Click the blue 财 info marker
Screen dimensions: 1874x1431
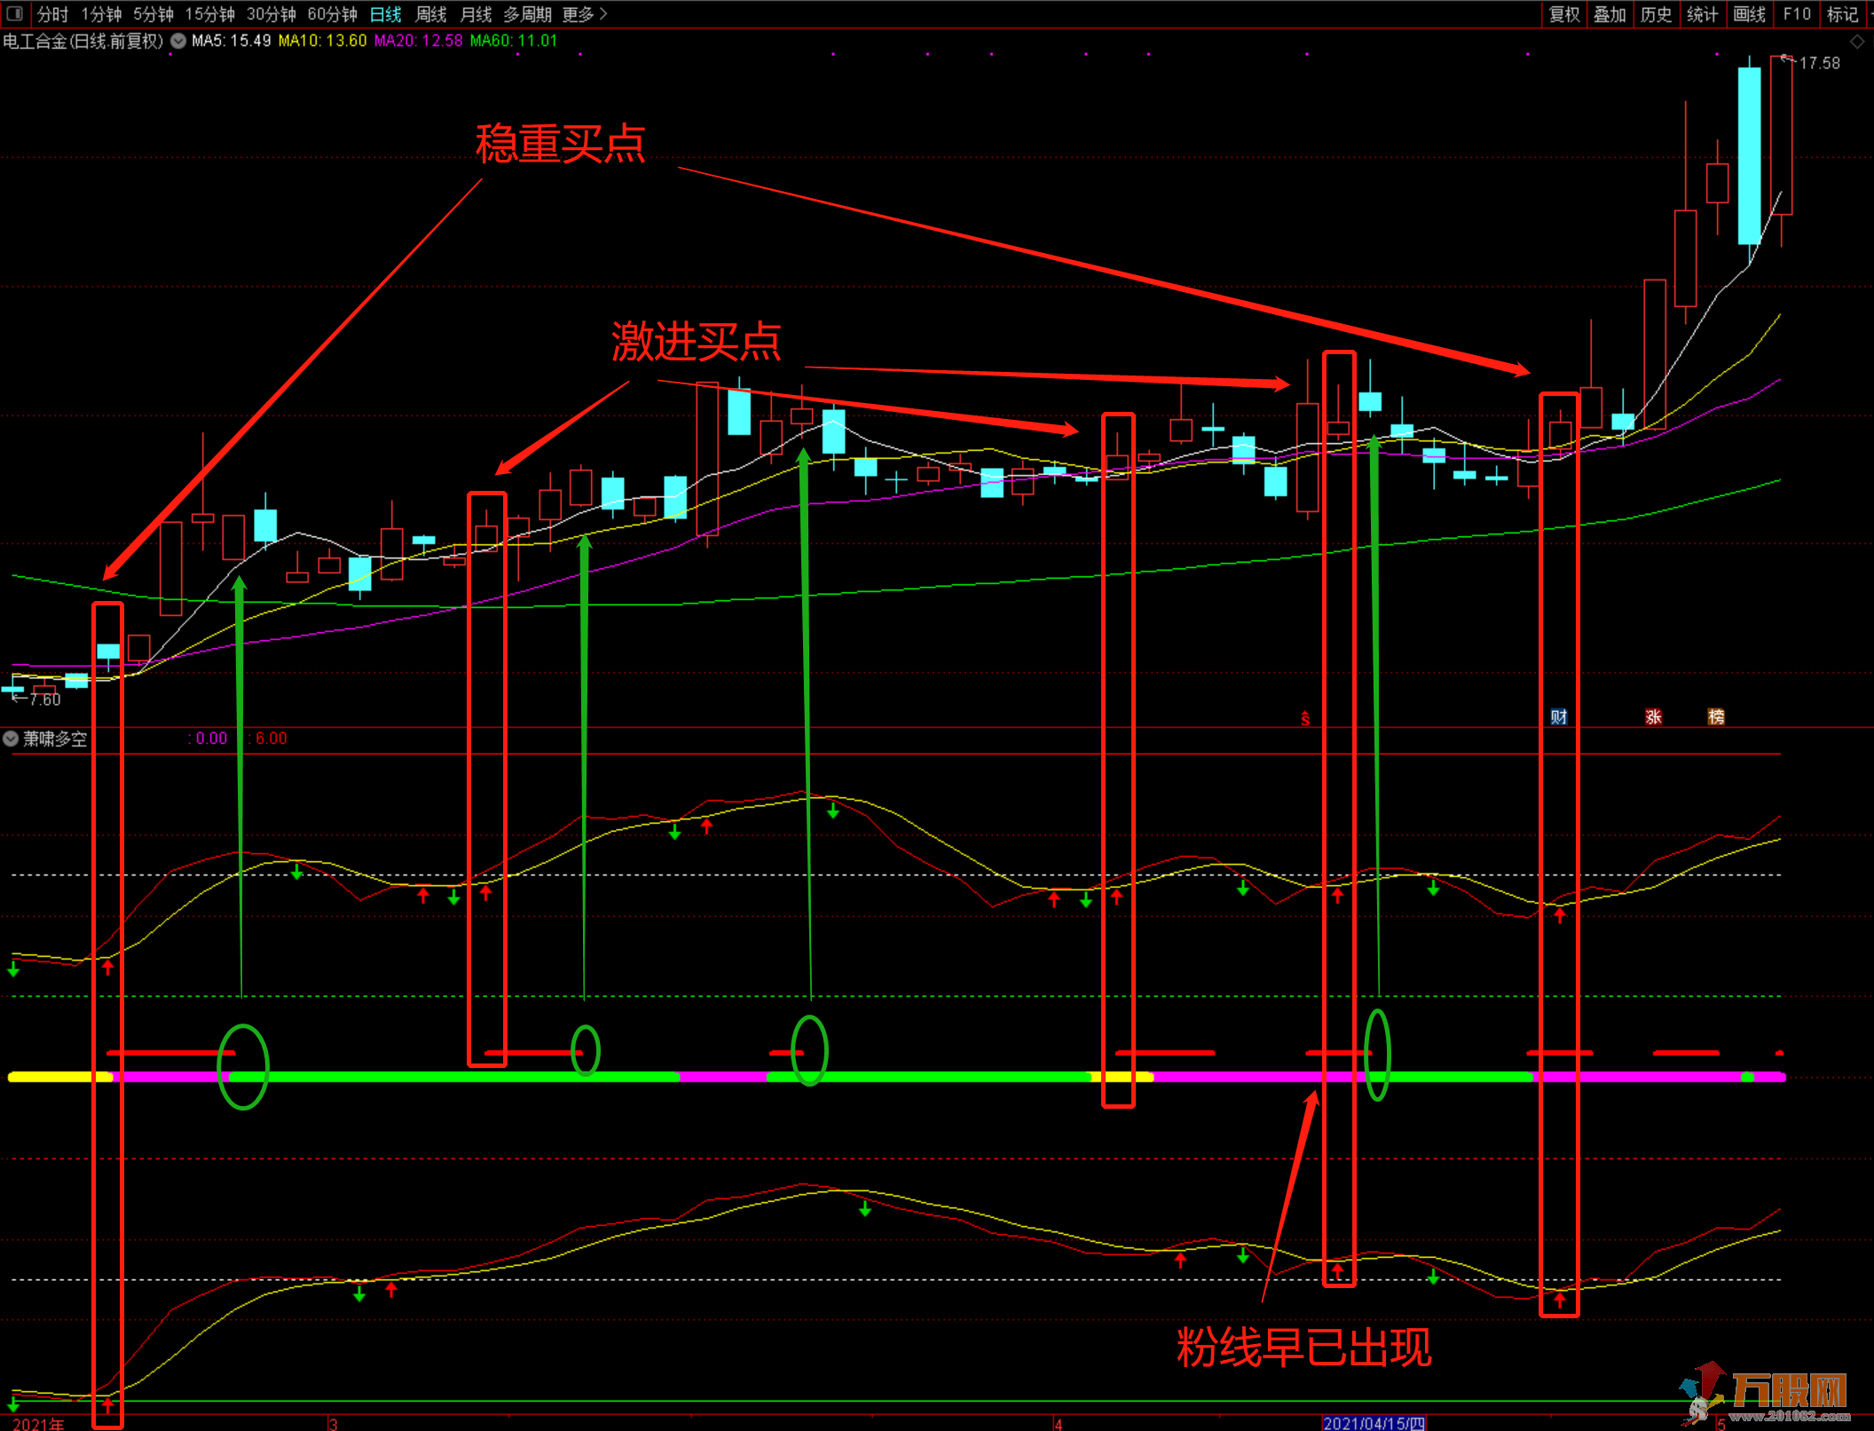click(x=1559, y=716)
